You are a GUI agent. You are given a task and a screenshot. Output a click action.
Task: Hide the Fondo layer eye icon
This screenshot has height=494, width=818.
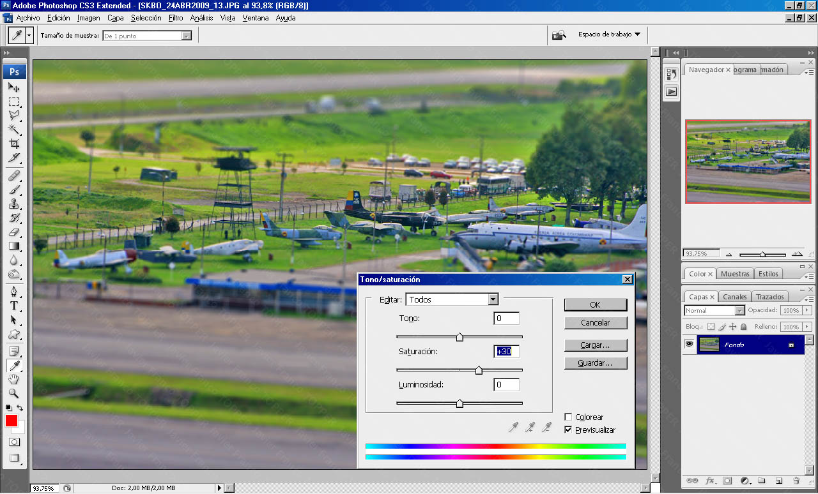pos(689,344)
